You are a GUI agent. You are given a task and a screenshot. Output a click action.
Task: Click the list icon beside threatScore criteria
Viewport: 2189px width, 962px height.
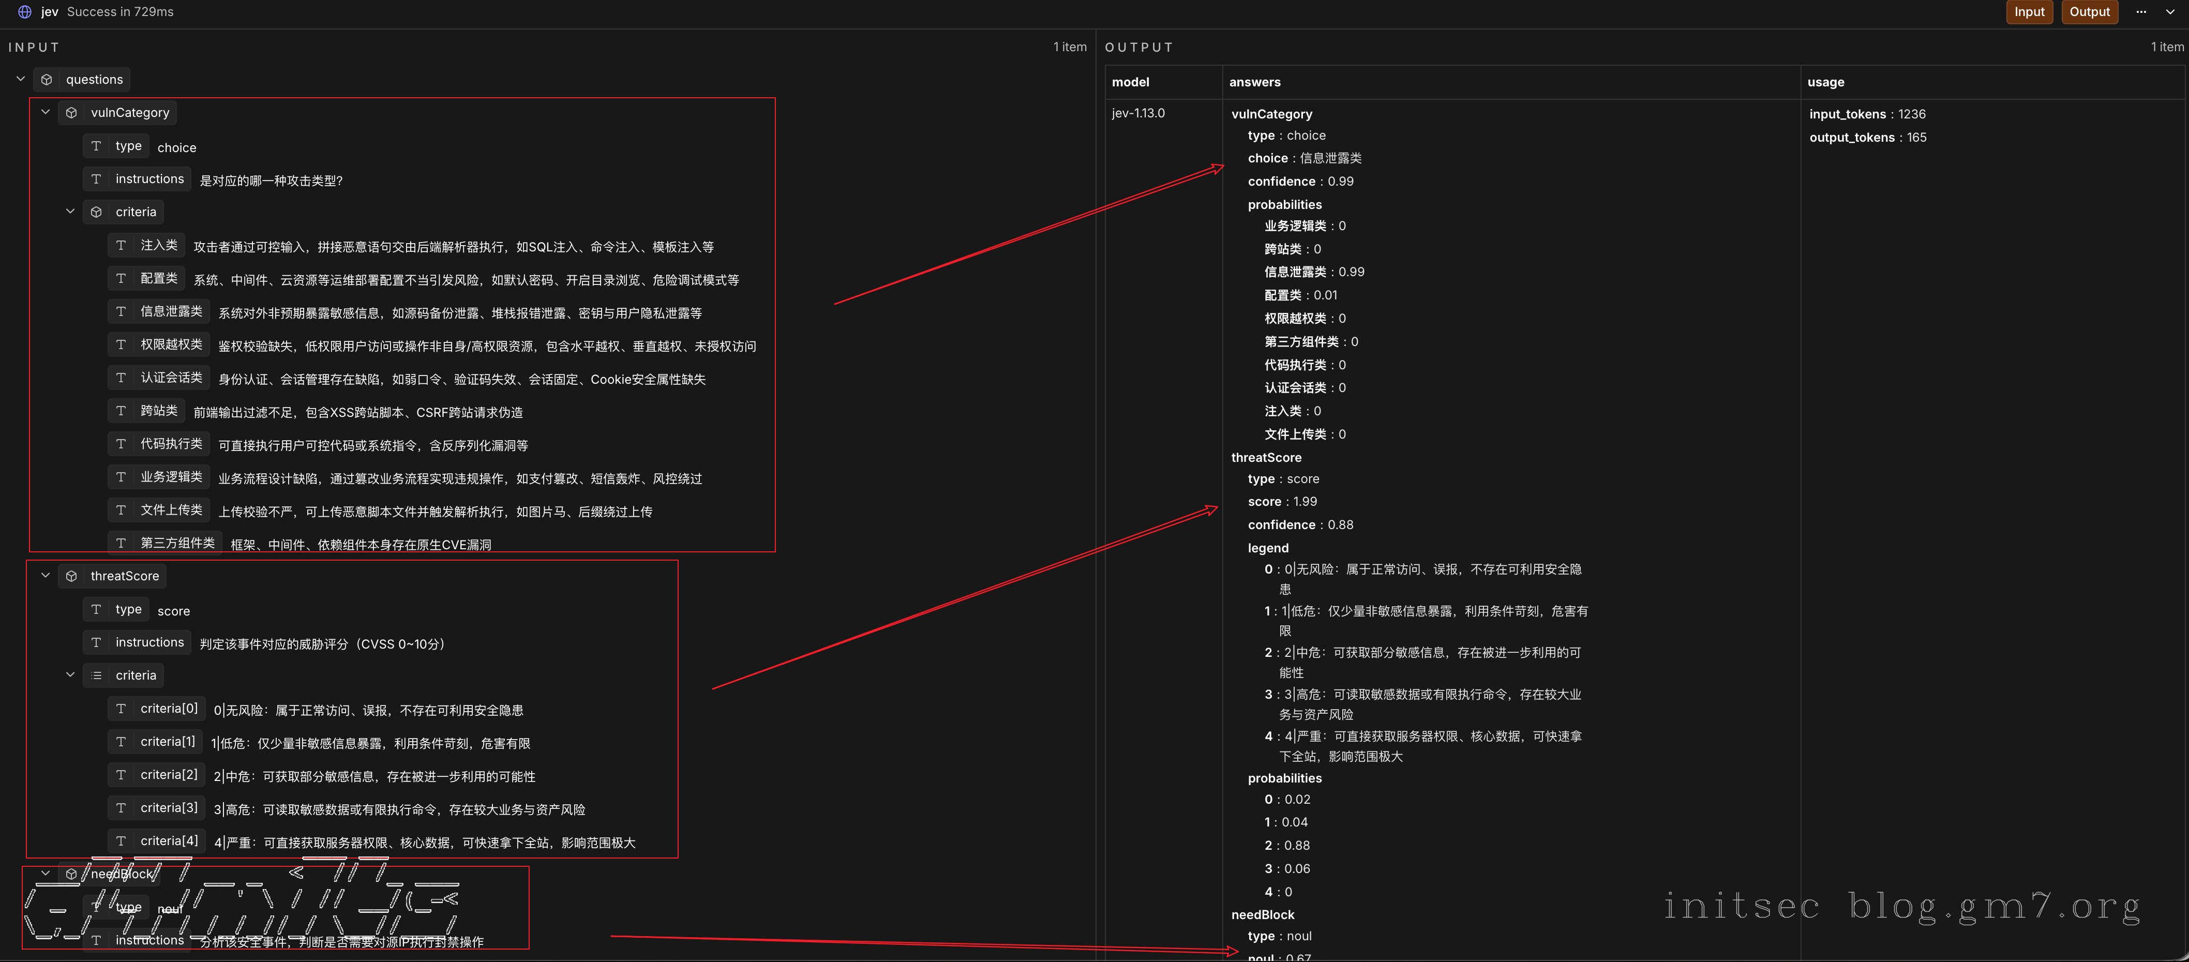click(96, 675)
